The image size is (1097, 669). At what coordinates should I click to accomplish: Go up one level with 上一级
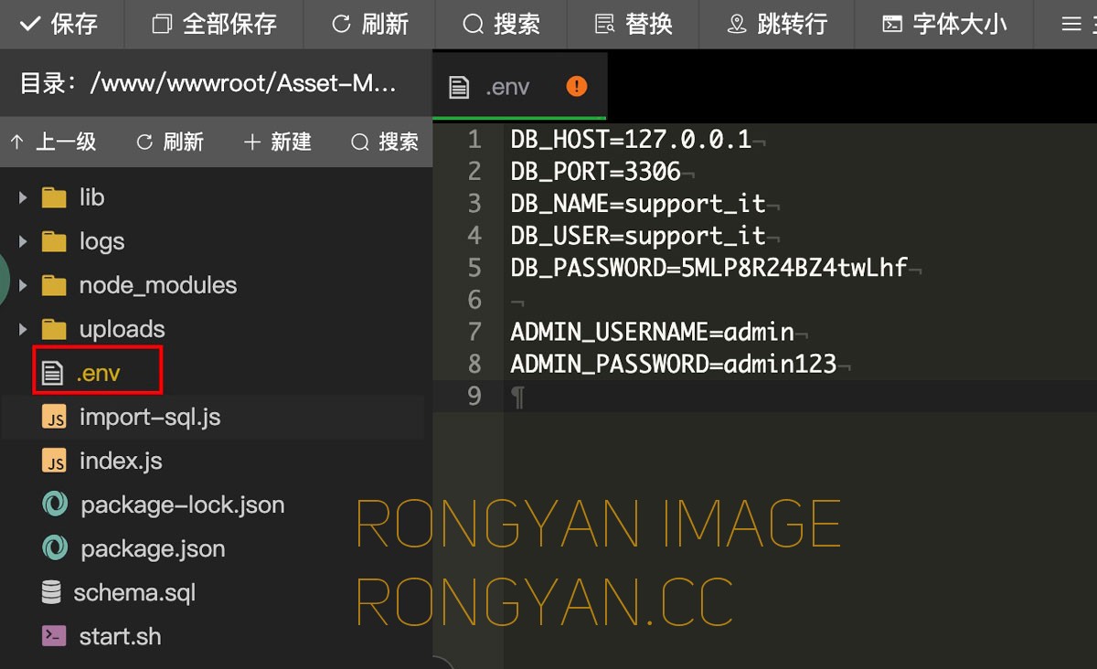click(x=53, y=142)
